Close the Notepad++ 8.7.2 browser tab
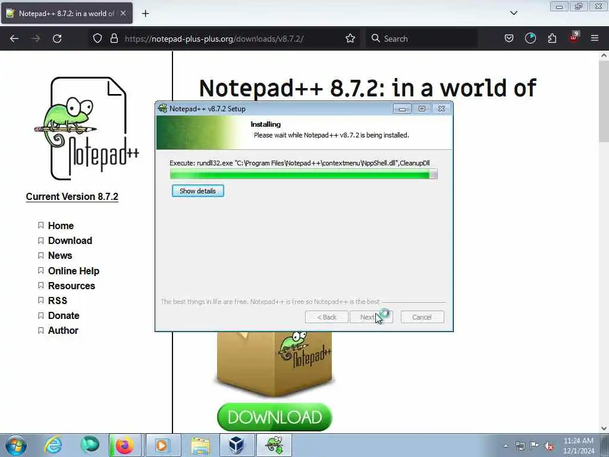This screenshot has width=609, height=457. (123, 13)
